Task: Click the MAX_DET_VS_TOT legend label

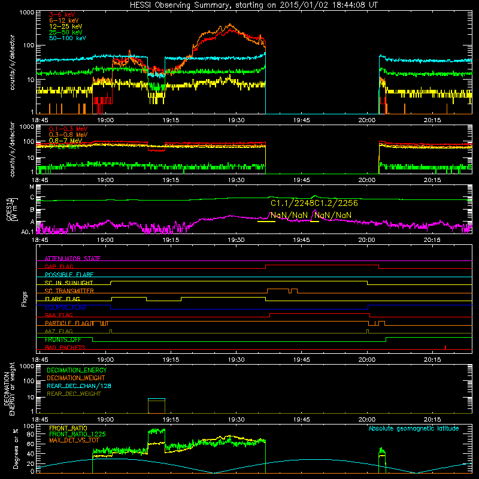Action: point(74,440)
